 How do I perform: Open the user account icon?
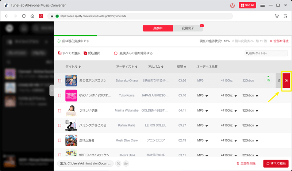click(x=233, y=5)
